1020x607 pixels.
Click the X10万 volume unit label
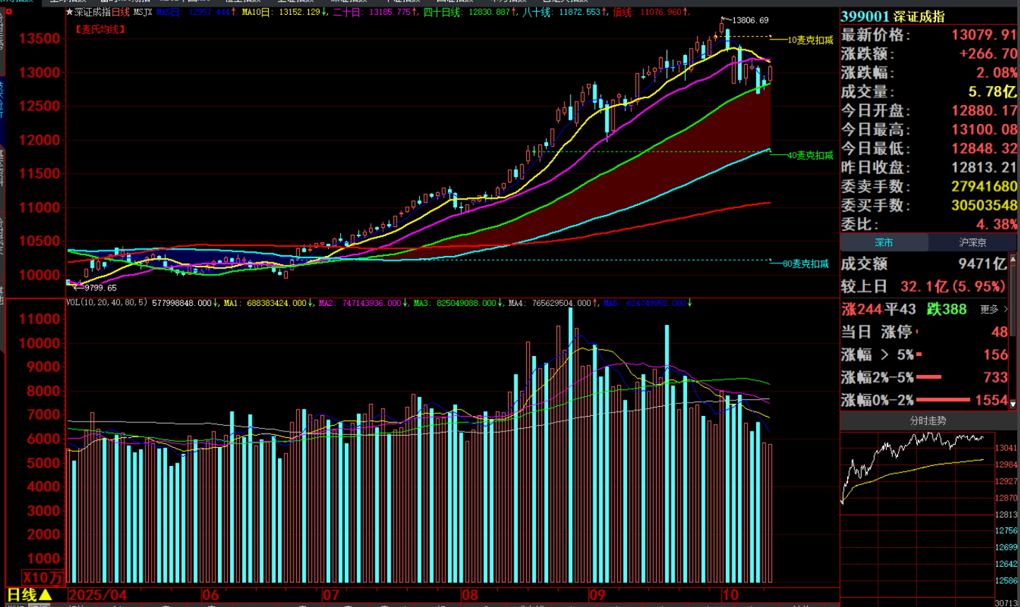(x=42, y=578)
